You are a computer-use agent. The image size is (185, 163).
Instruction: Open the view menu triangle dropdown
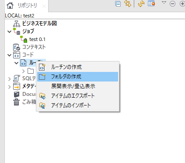(164, 3)
